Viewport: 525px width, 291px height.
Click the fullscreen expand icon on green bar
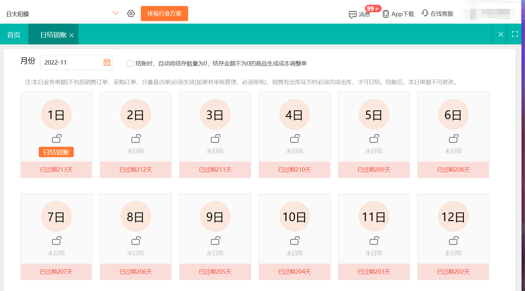(515, 34)
